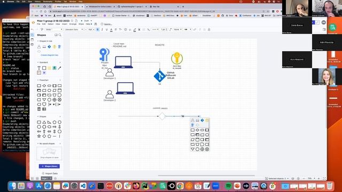The height and width of the screenshot is (192, 342).
Task: Click the Shape Library button
Action: click(x=49, y=166)
